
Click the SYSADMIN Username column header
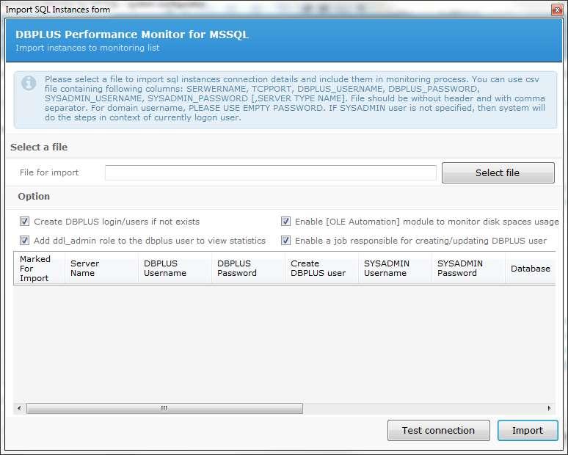[396, 269]
